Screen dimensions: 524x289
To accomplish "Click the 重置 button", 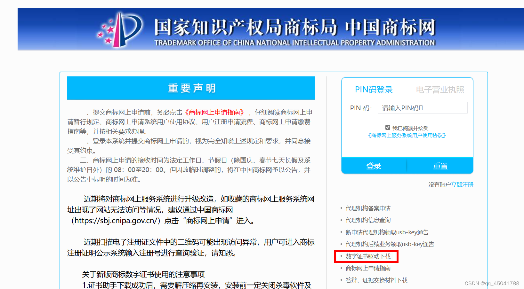I will pos(440,166).
